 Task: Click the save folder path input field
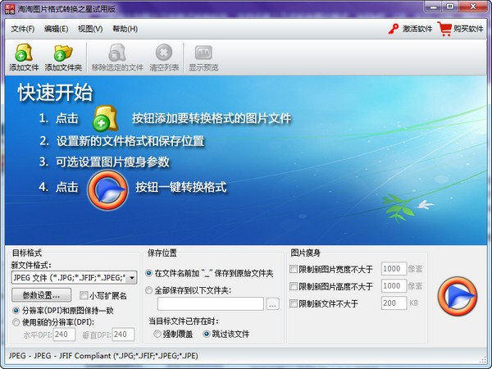click(x=204, y=304)
